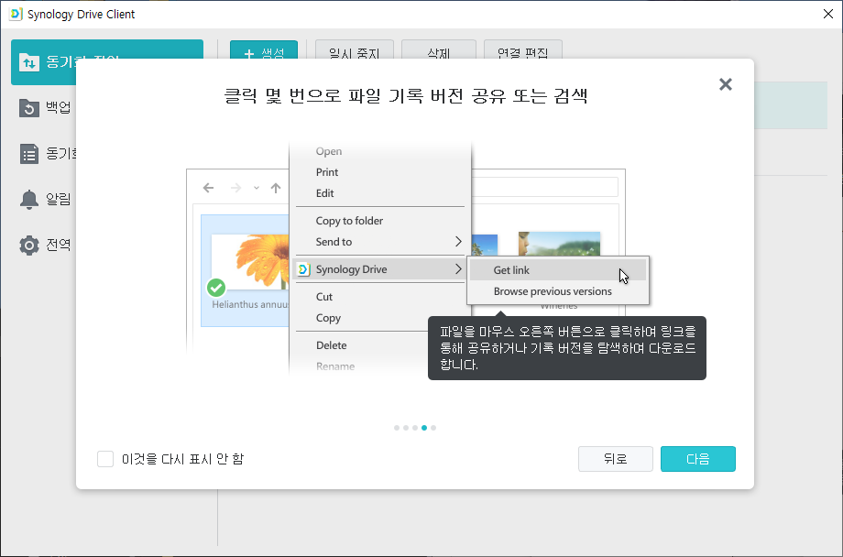Go to the second tutorial page dot
This screenshot has width=843, height=557.
click(406, 428)
